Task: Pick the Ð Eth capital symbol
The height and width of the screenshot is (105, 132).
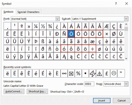Action: pyautogui.click(x=57, y=34)
